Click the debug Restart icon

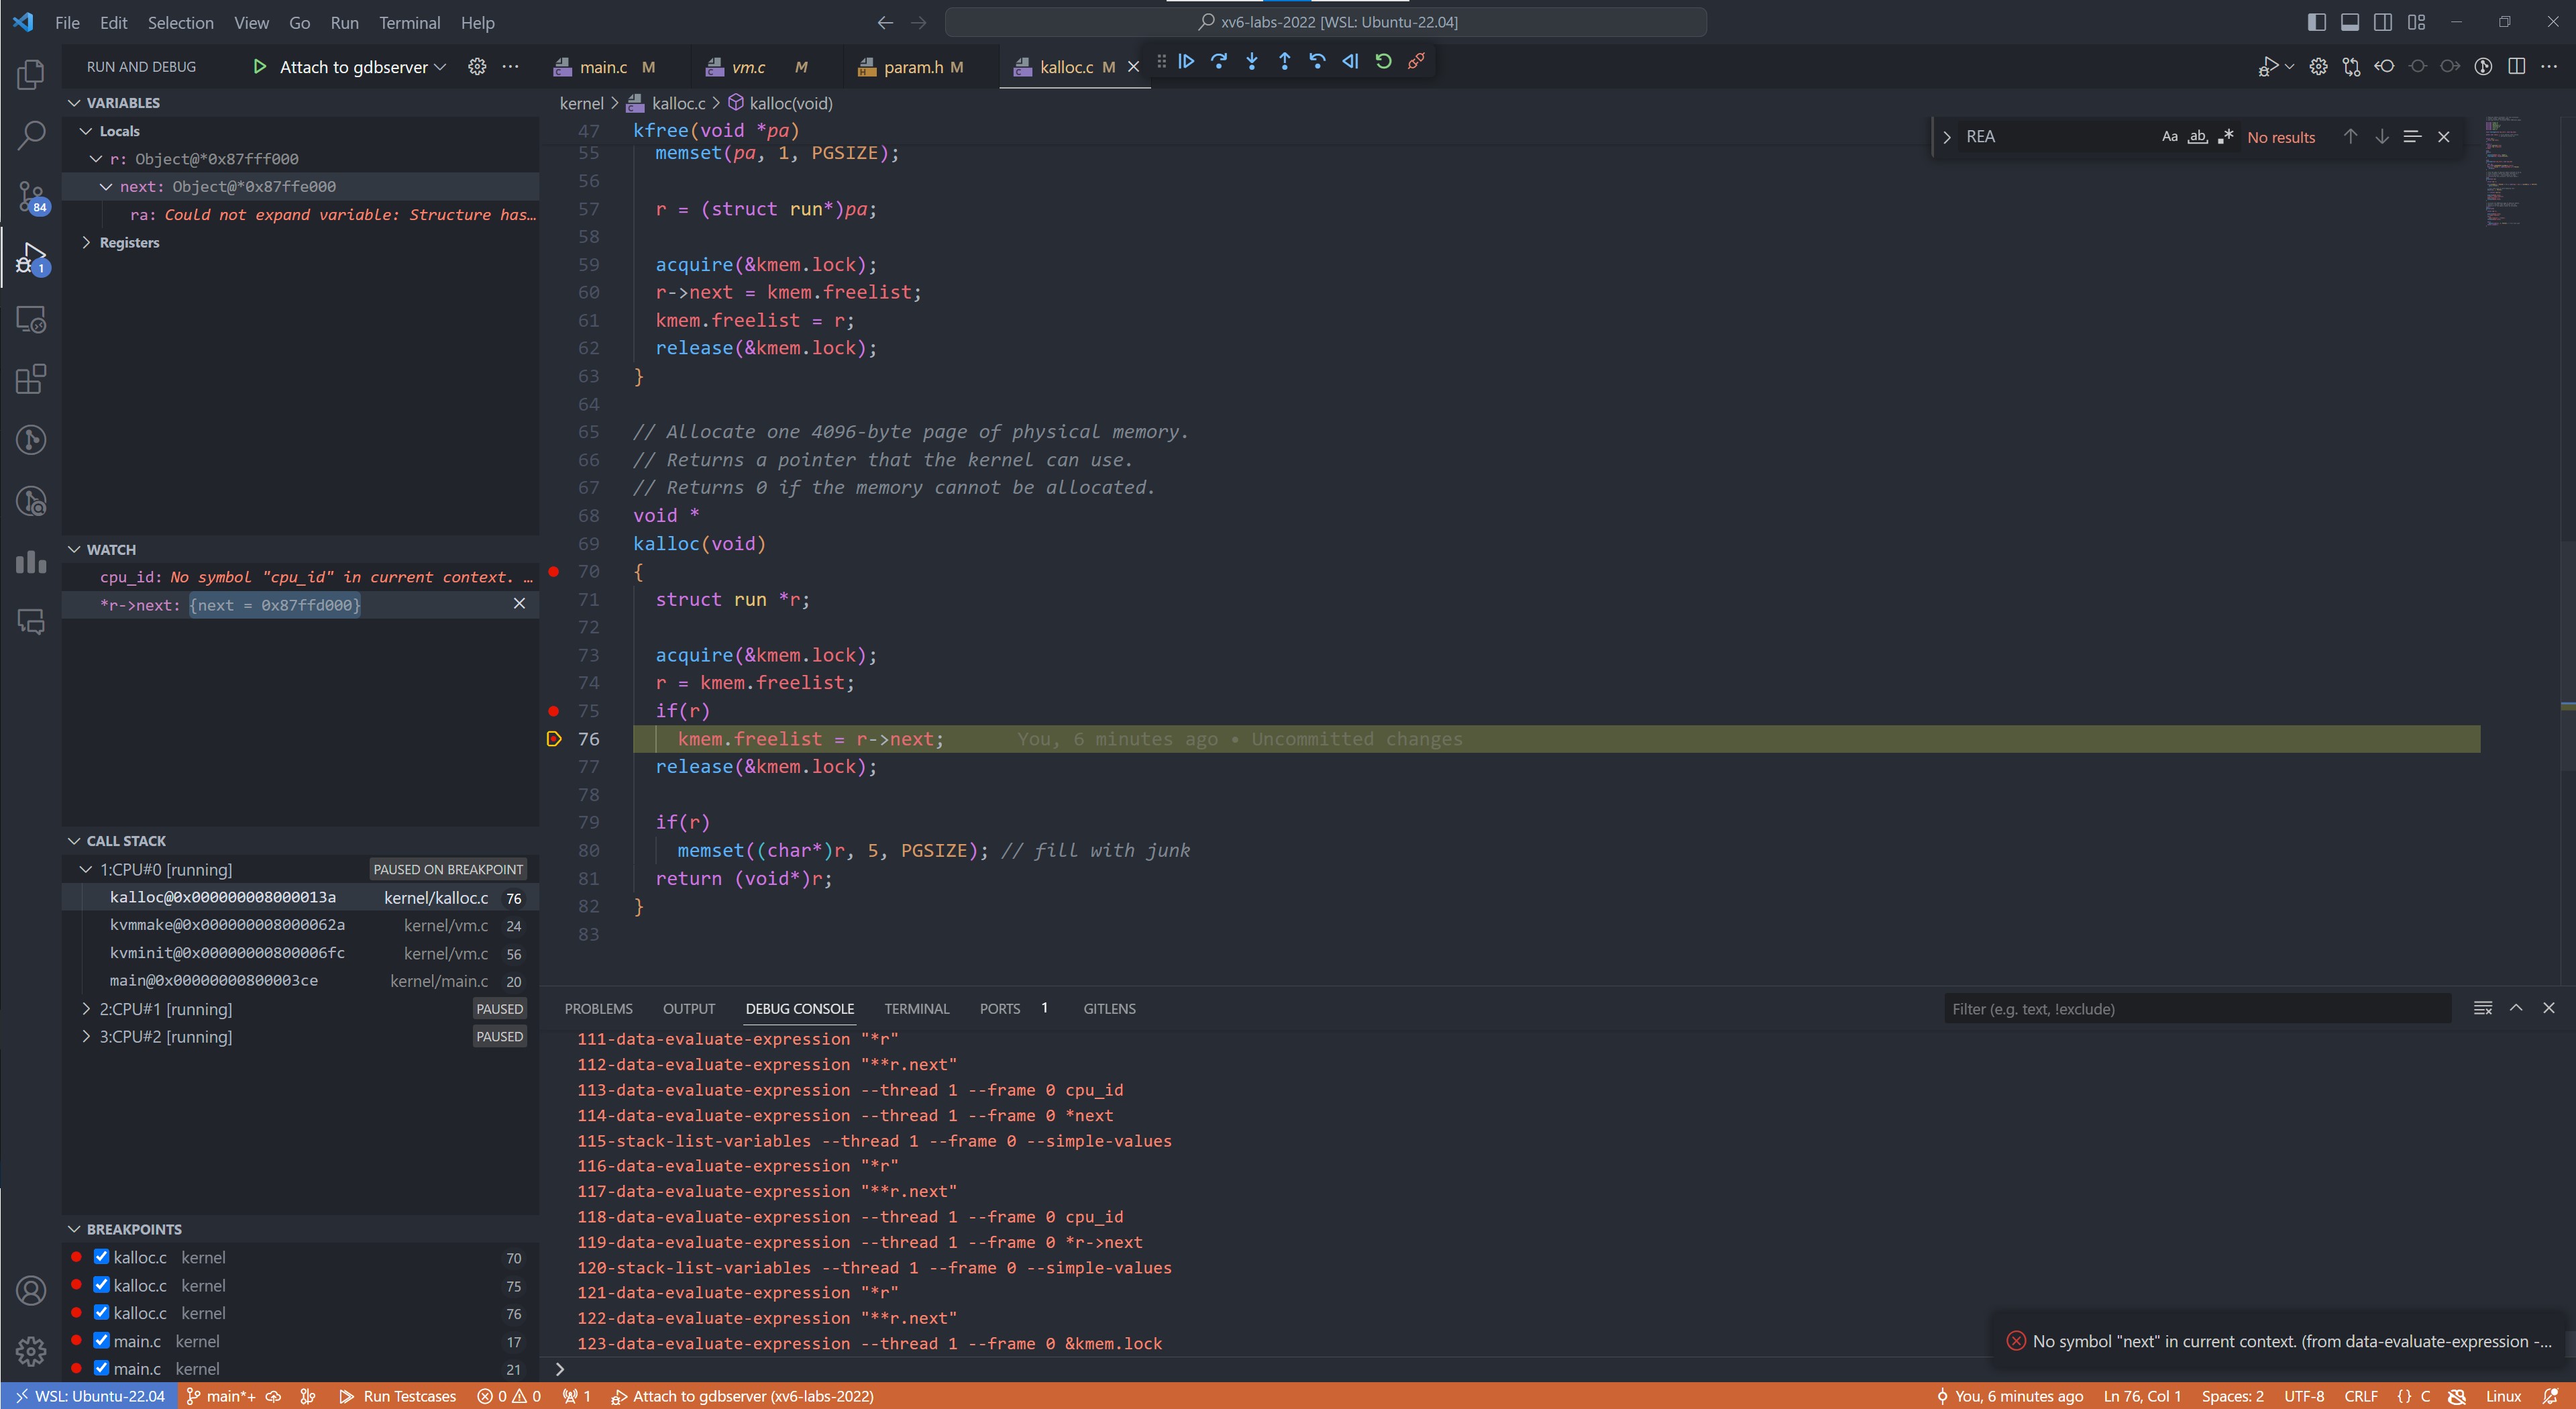click(1383, 62)
